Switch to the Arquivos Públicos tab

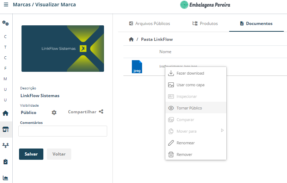tap(149, 24)
